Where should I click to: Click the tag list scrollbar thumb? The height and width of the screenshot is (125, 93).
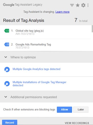(x=92, y=29)
